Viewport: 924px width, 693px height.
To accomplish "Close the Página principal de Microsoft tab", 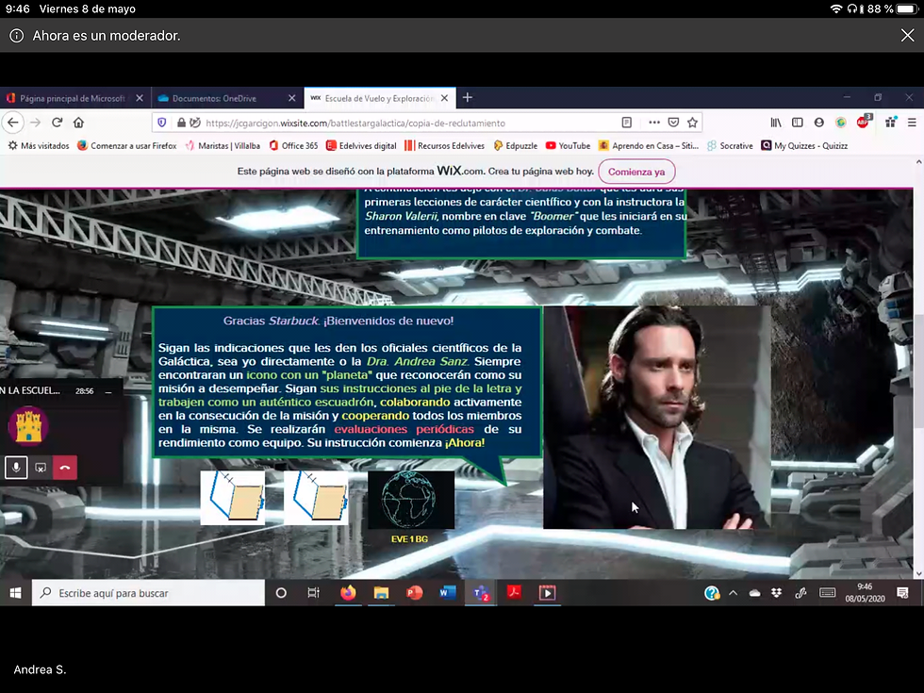I will 140,98.
